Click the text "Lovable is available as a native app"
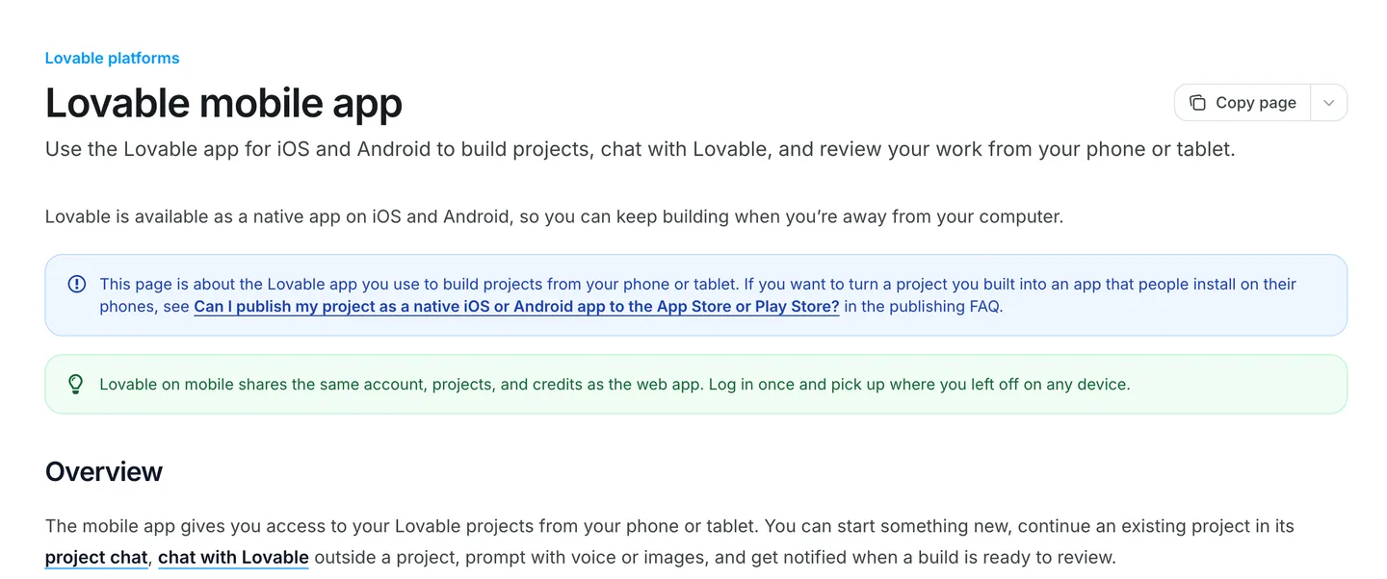 coord(194,216)
